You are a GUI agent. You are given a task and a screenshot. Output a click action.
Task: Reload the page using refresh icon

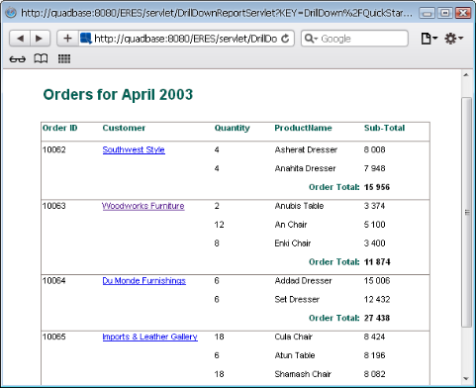click(285, 39)
